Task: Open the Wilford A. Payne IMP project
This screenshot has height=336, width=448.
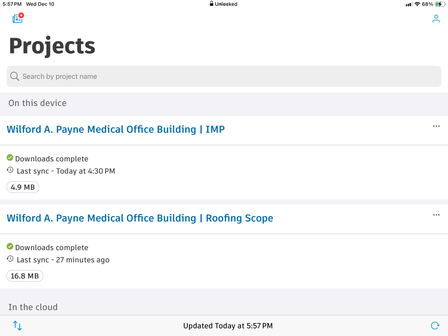Action: coord(116,129)
